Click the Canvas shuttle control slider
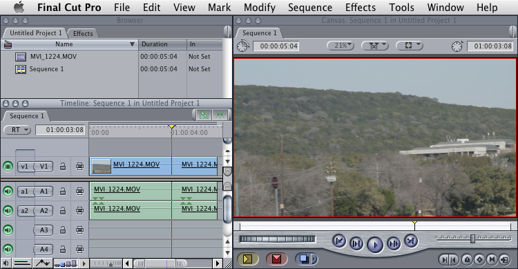The height and width of the screenshot is (269, 518). (x=473, y=239)
